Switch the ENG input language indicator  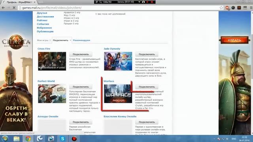click(x=234, y=139)
